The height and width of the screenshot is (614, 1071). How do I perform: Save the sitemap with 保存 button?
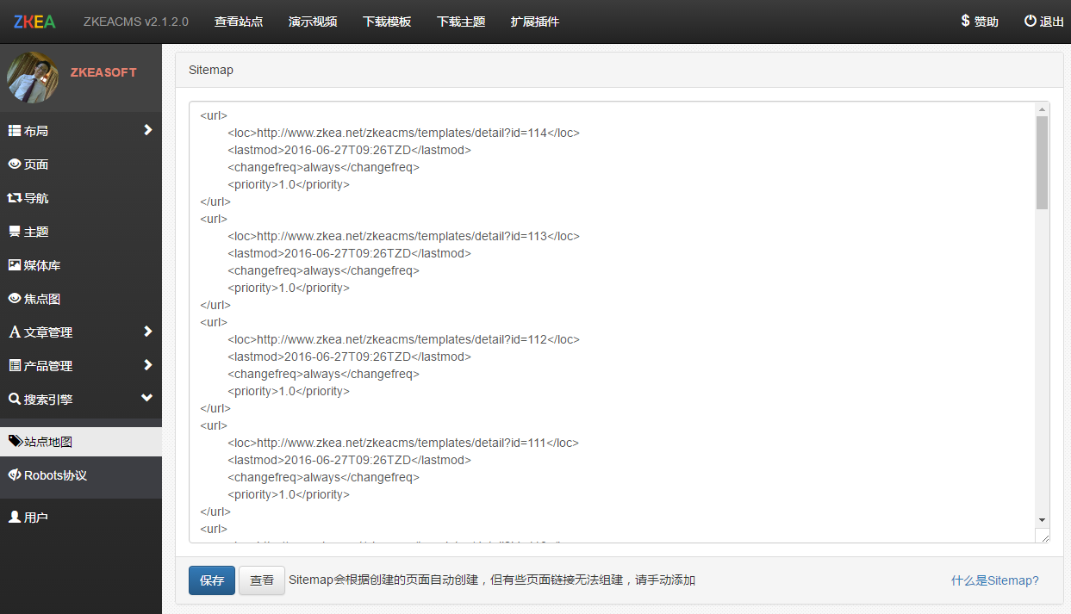pos(212,580)
